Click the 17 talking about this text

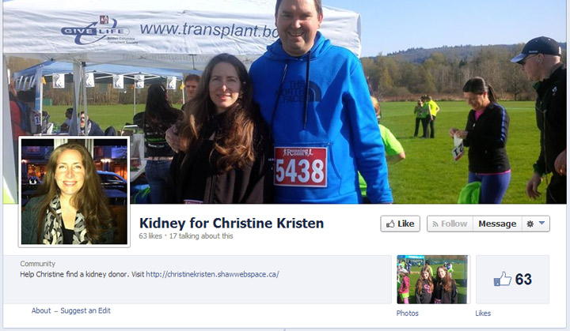(x=201, y=236)
